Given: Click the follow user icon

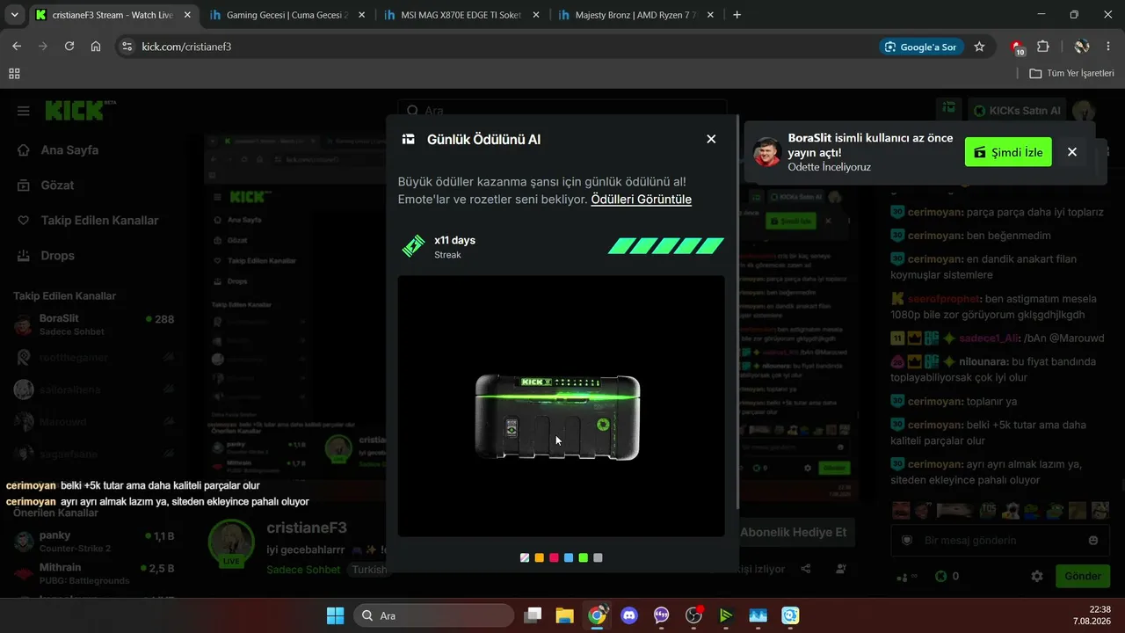Looking at the screenshot, I should (x=841, y=569).
